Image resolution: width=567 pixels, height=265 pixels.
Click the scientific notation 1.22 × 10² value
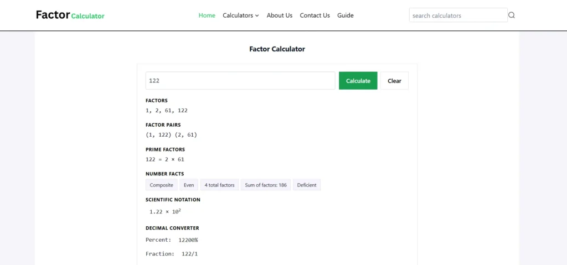point(165,211)
